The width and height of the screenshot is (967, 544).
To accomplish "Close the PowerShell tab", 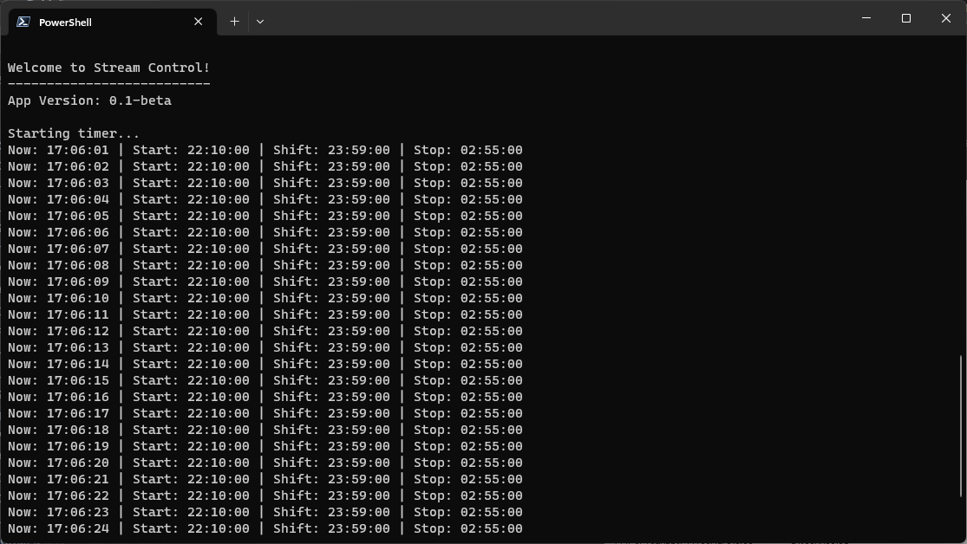I will (x=198, y=22).
